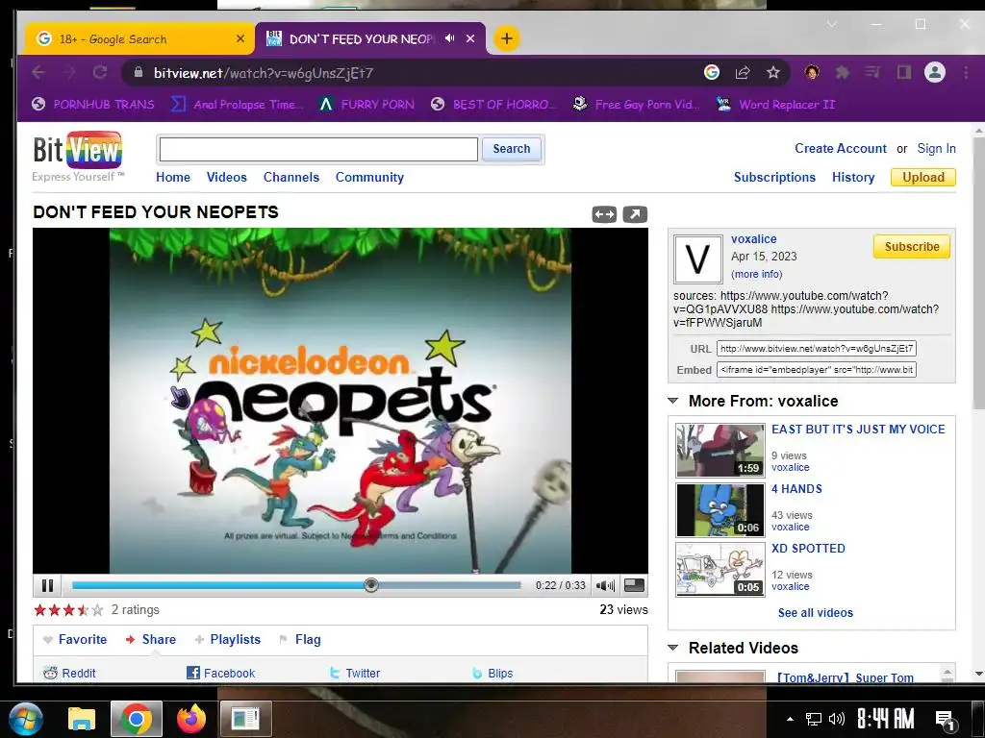Viewport: 985px width, 738px height.
Task: Mute the tab via speaker icon
Action: 450,38
